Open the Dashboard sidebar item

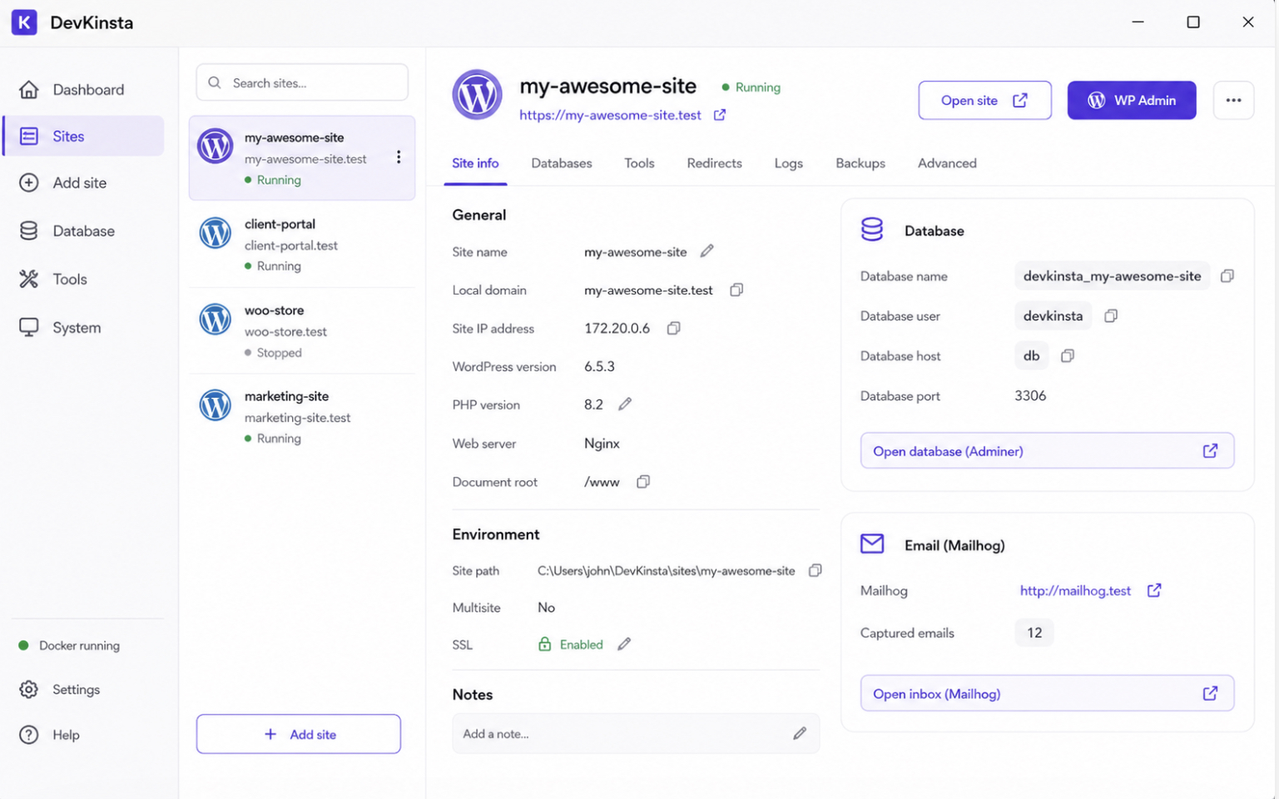point(83,89)
